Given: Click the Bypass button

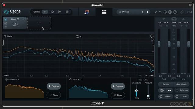Looking at the screenshot, I should (x=166, y=84).
